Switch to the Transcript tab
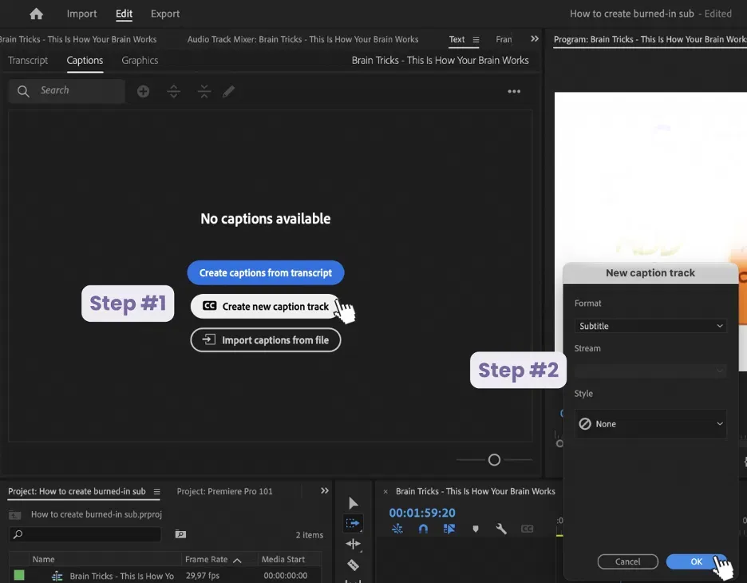 28,61
